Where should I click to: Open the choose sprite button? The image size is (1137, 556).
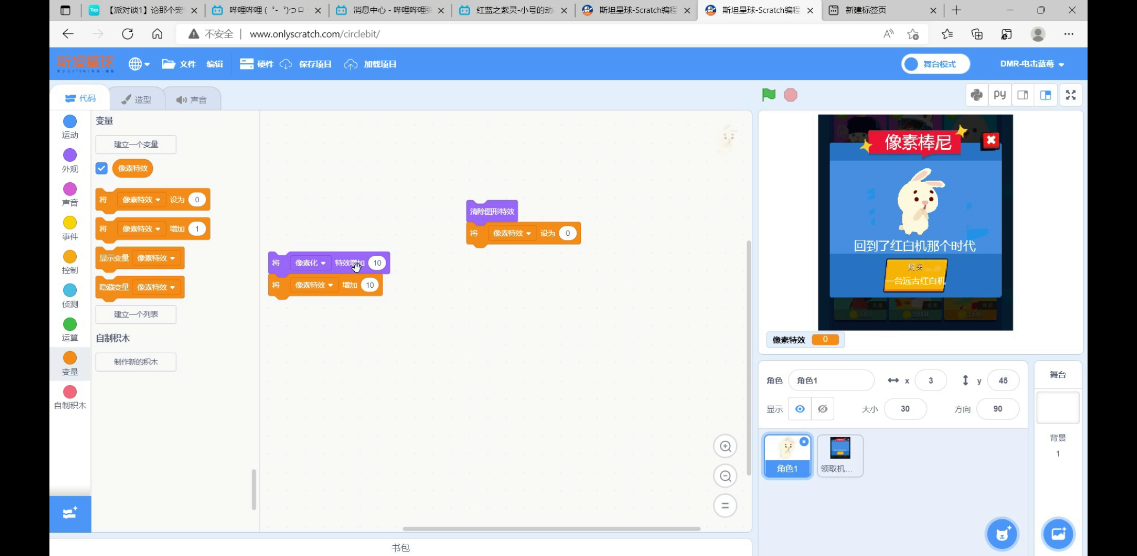click(1002, 533)
